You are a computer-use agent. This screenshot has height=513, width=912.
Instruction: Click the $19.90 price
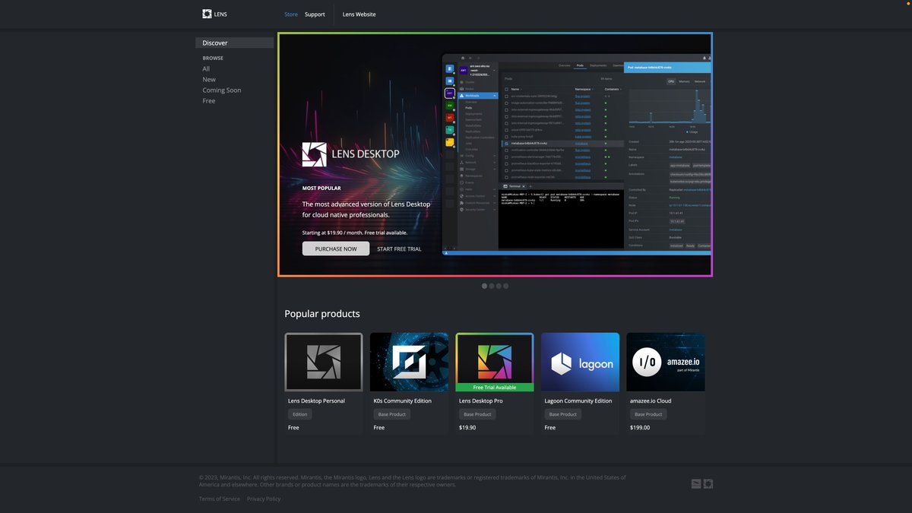tap(467, 428)
